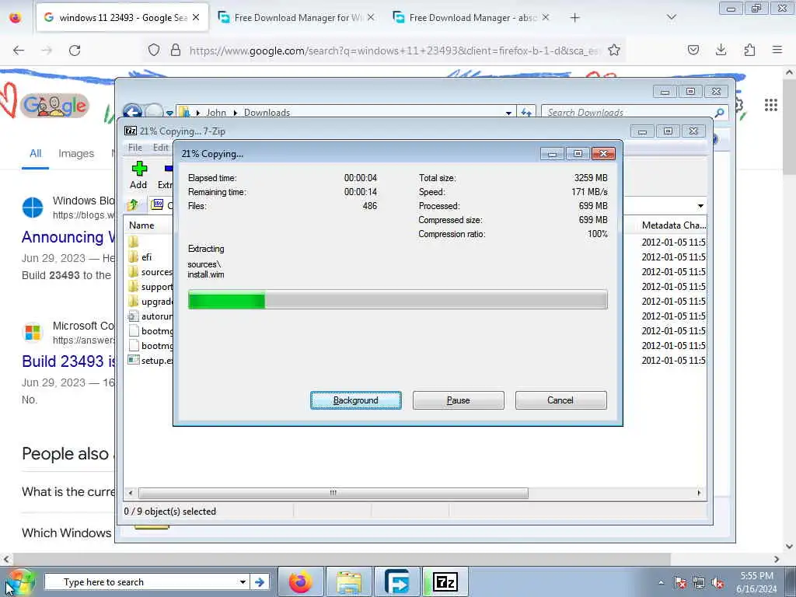Image resolution: width=796 pixels, height=597 pixels.
Task: Click the Background button in copying dialog
Action: coord(356,400)
